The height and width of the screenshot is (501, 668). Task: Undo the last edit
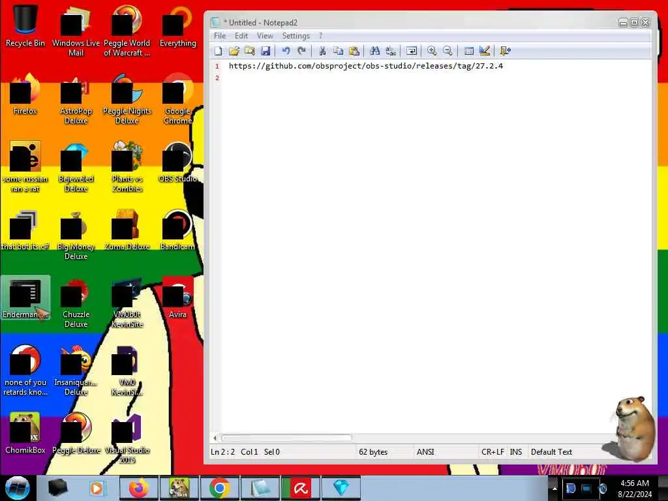tap(286, 51)
